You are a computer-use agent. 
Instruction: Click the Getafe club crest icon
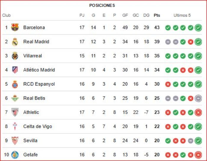15,154
